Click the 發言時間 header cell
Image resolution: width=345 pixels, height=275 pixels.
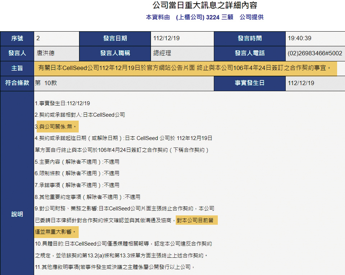click(250, 38)
